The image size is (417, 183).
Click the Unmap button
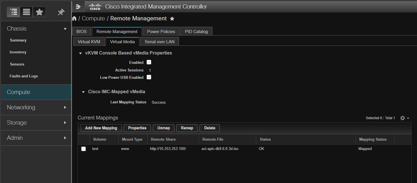[x=164, y=128]
